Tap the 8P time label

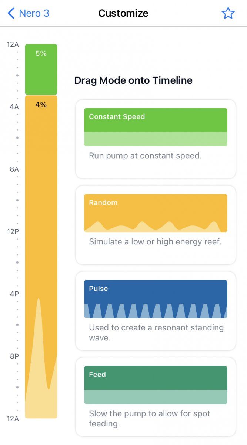pyautogui.click(x=14, y=356)
